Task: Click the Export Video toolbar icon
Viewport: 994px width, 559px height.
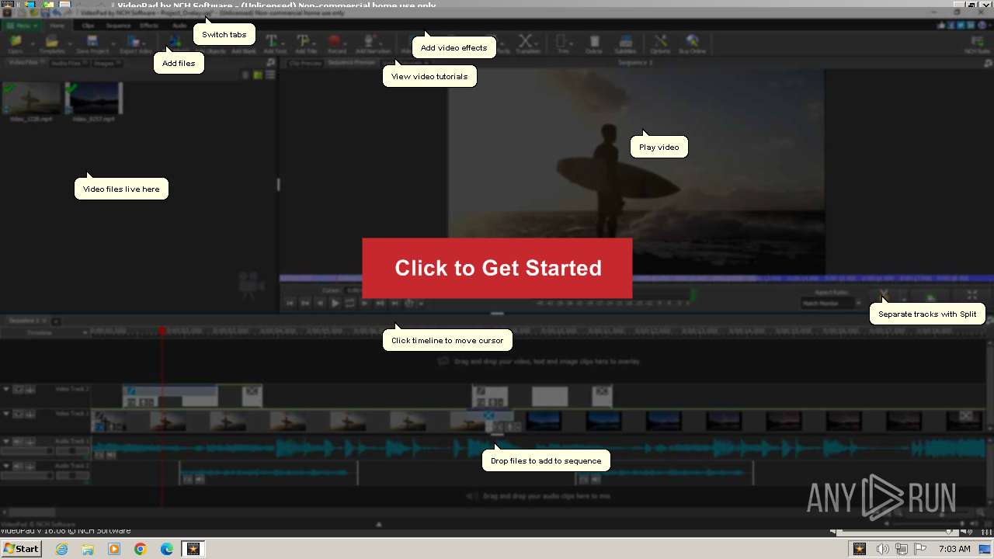Action: point(135,44)
